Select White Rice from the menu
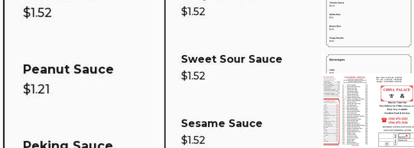This screenshot has height=148, width=414. coord(335,15)
